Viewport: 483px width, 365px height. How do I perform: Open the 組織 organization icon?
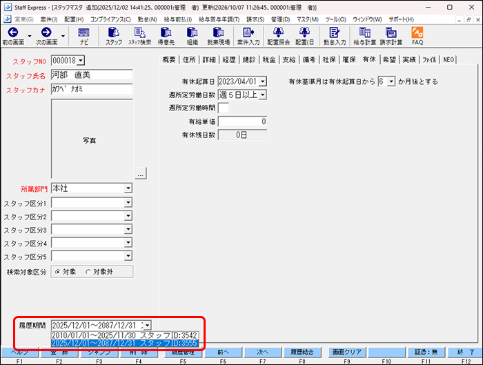coord(193,37)
